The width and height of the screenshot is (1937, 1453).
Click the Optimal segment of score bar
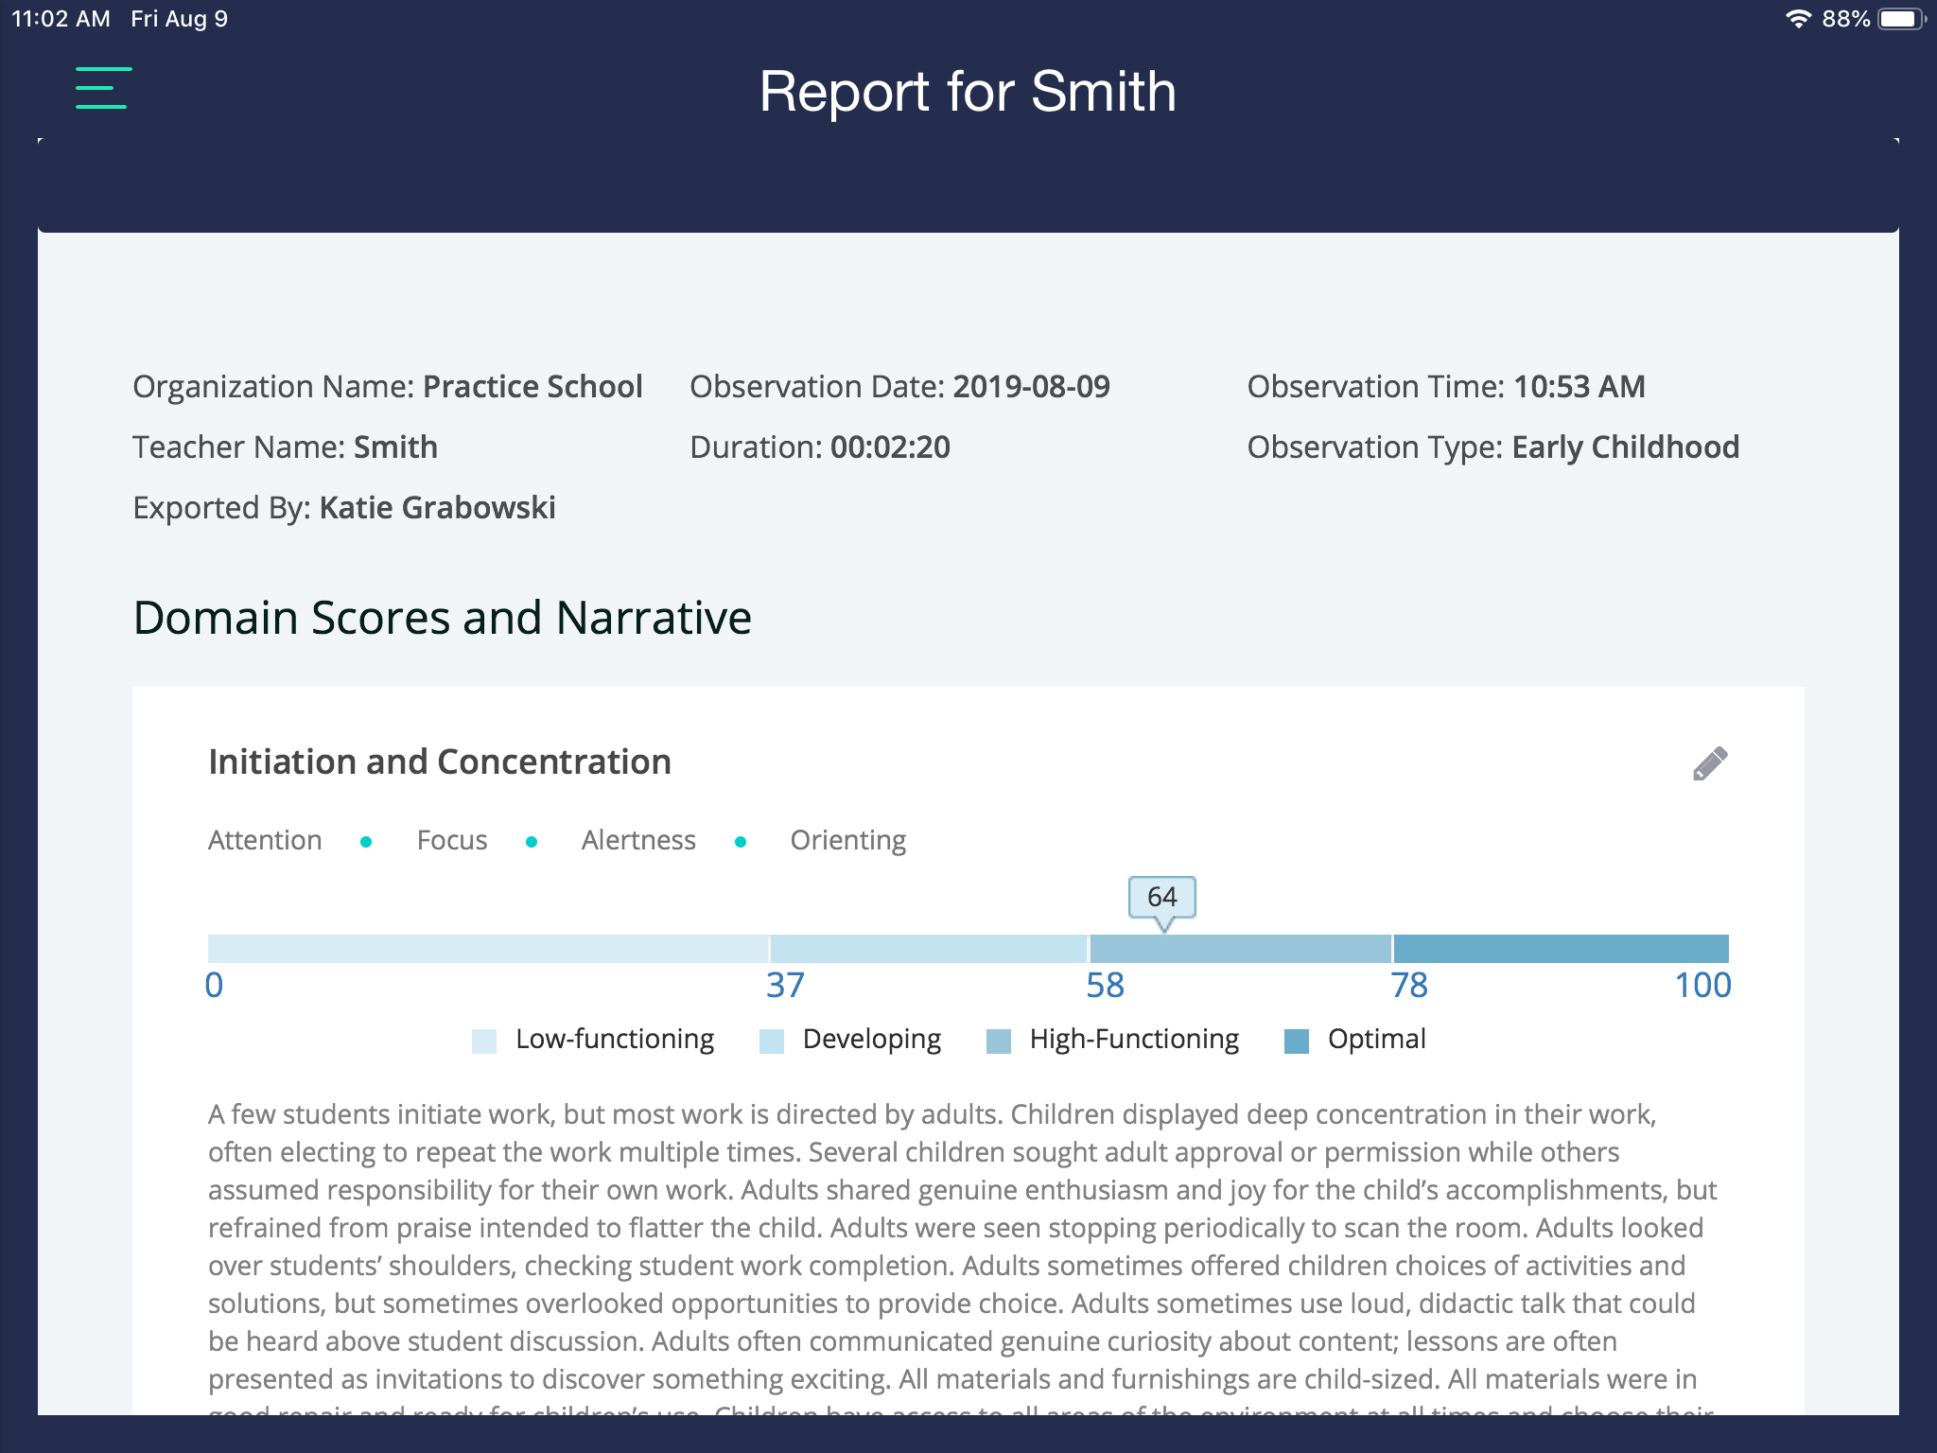point(1561,948)
